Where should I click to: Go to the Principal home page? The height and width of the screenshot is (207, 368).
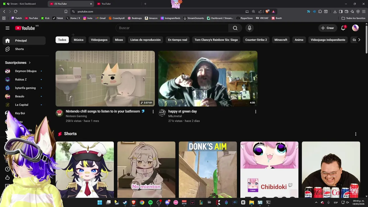pyautogui.click(x=24, y=41)
